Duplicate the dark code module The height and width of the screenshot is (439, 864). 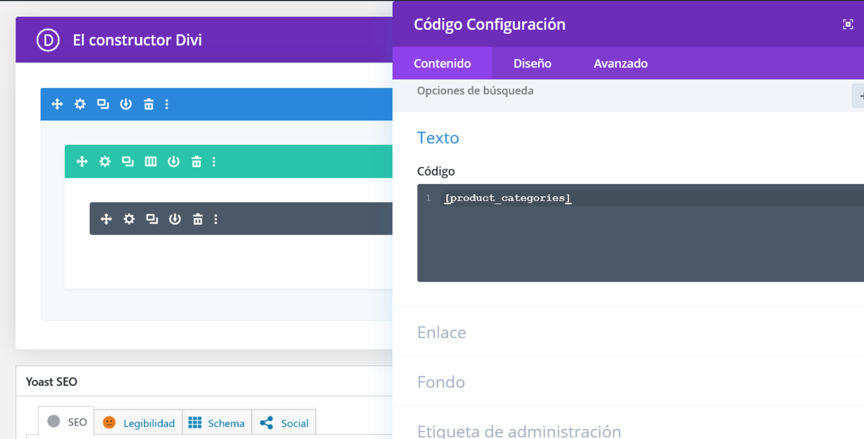point(152,219)
